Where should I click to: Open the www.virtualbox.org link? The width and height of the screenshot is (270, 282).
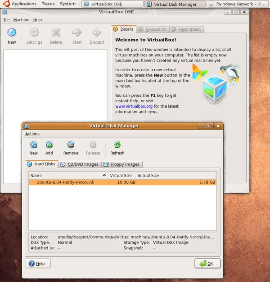coord(134,106)
